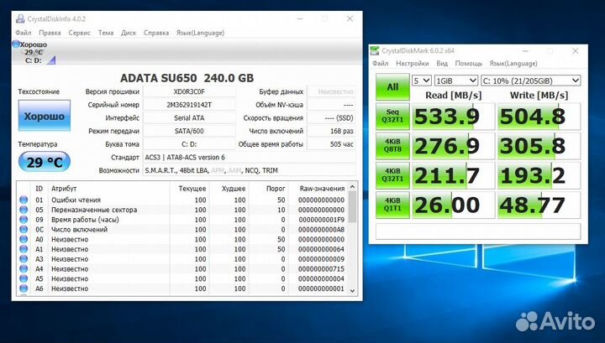Open the test count dropdown showing 5
The width and height of the screenshot is (605, 343).
[x=421, y=81]
